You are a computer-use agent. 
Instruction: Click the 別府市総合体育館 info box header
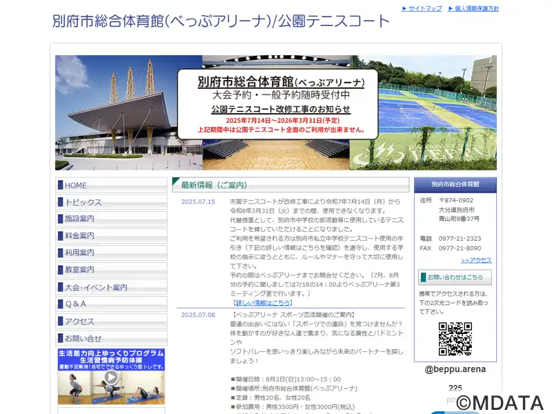455,184
